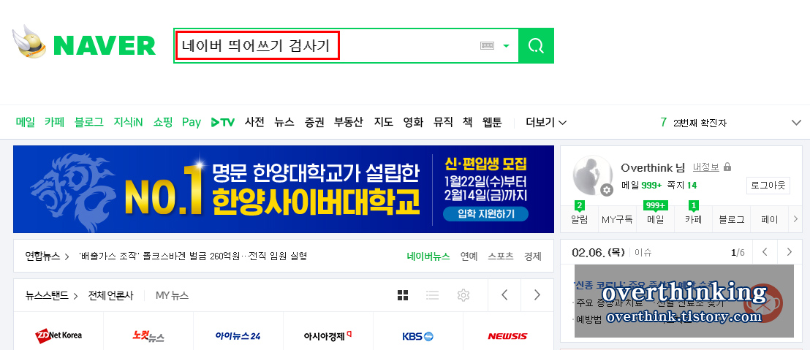This screenshot has width=810, height=350.
Task: Select MY뉴스 tab
Action: click(172, 296)
